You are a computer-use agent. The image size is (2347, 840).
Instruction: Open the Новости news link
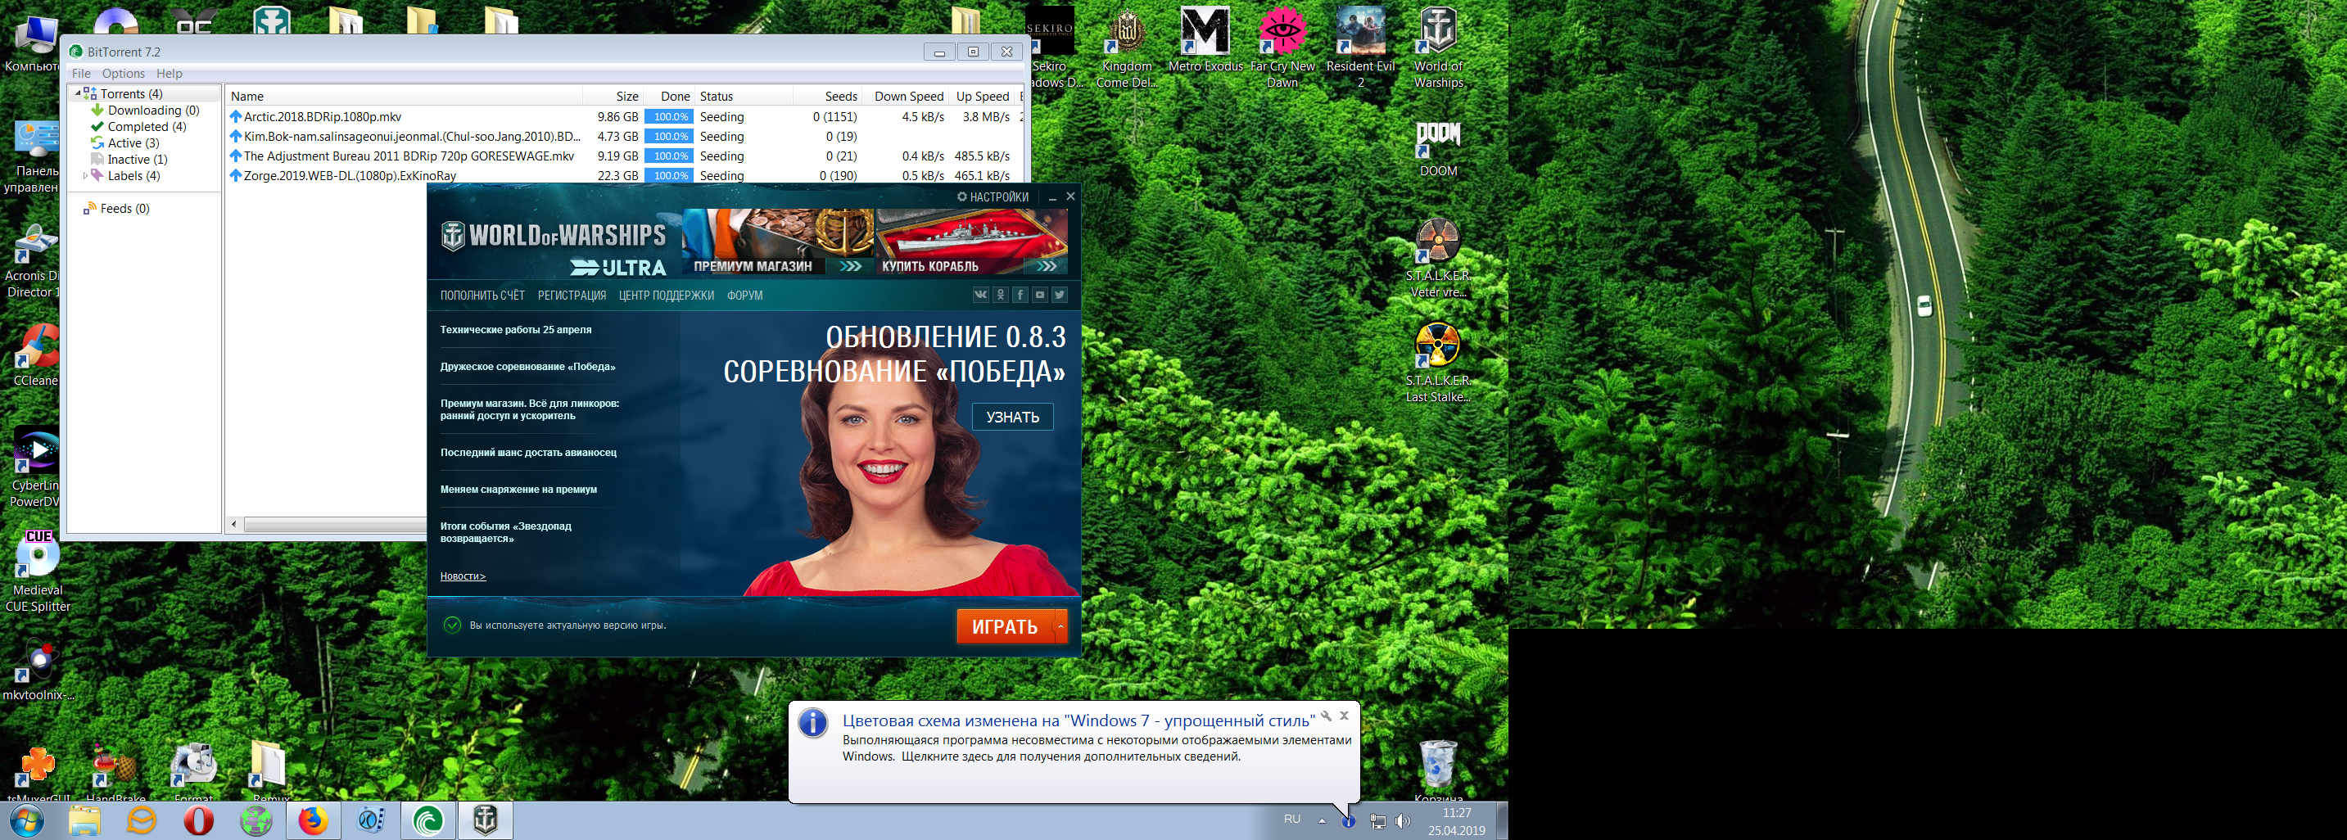(463, 576)
